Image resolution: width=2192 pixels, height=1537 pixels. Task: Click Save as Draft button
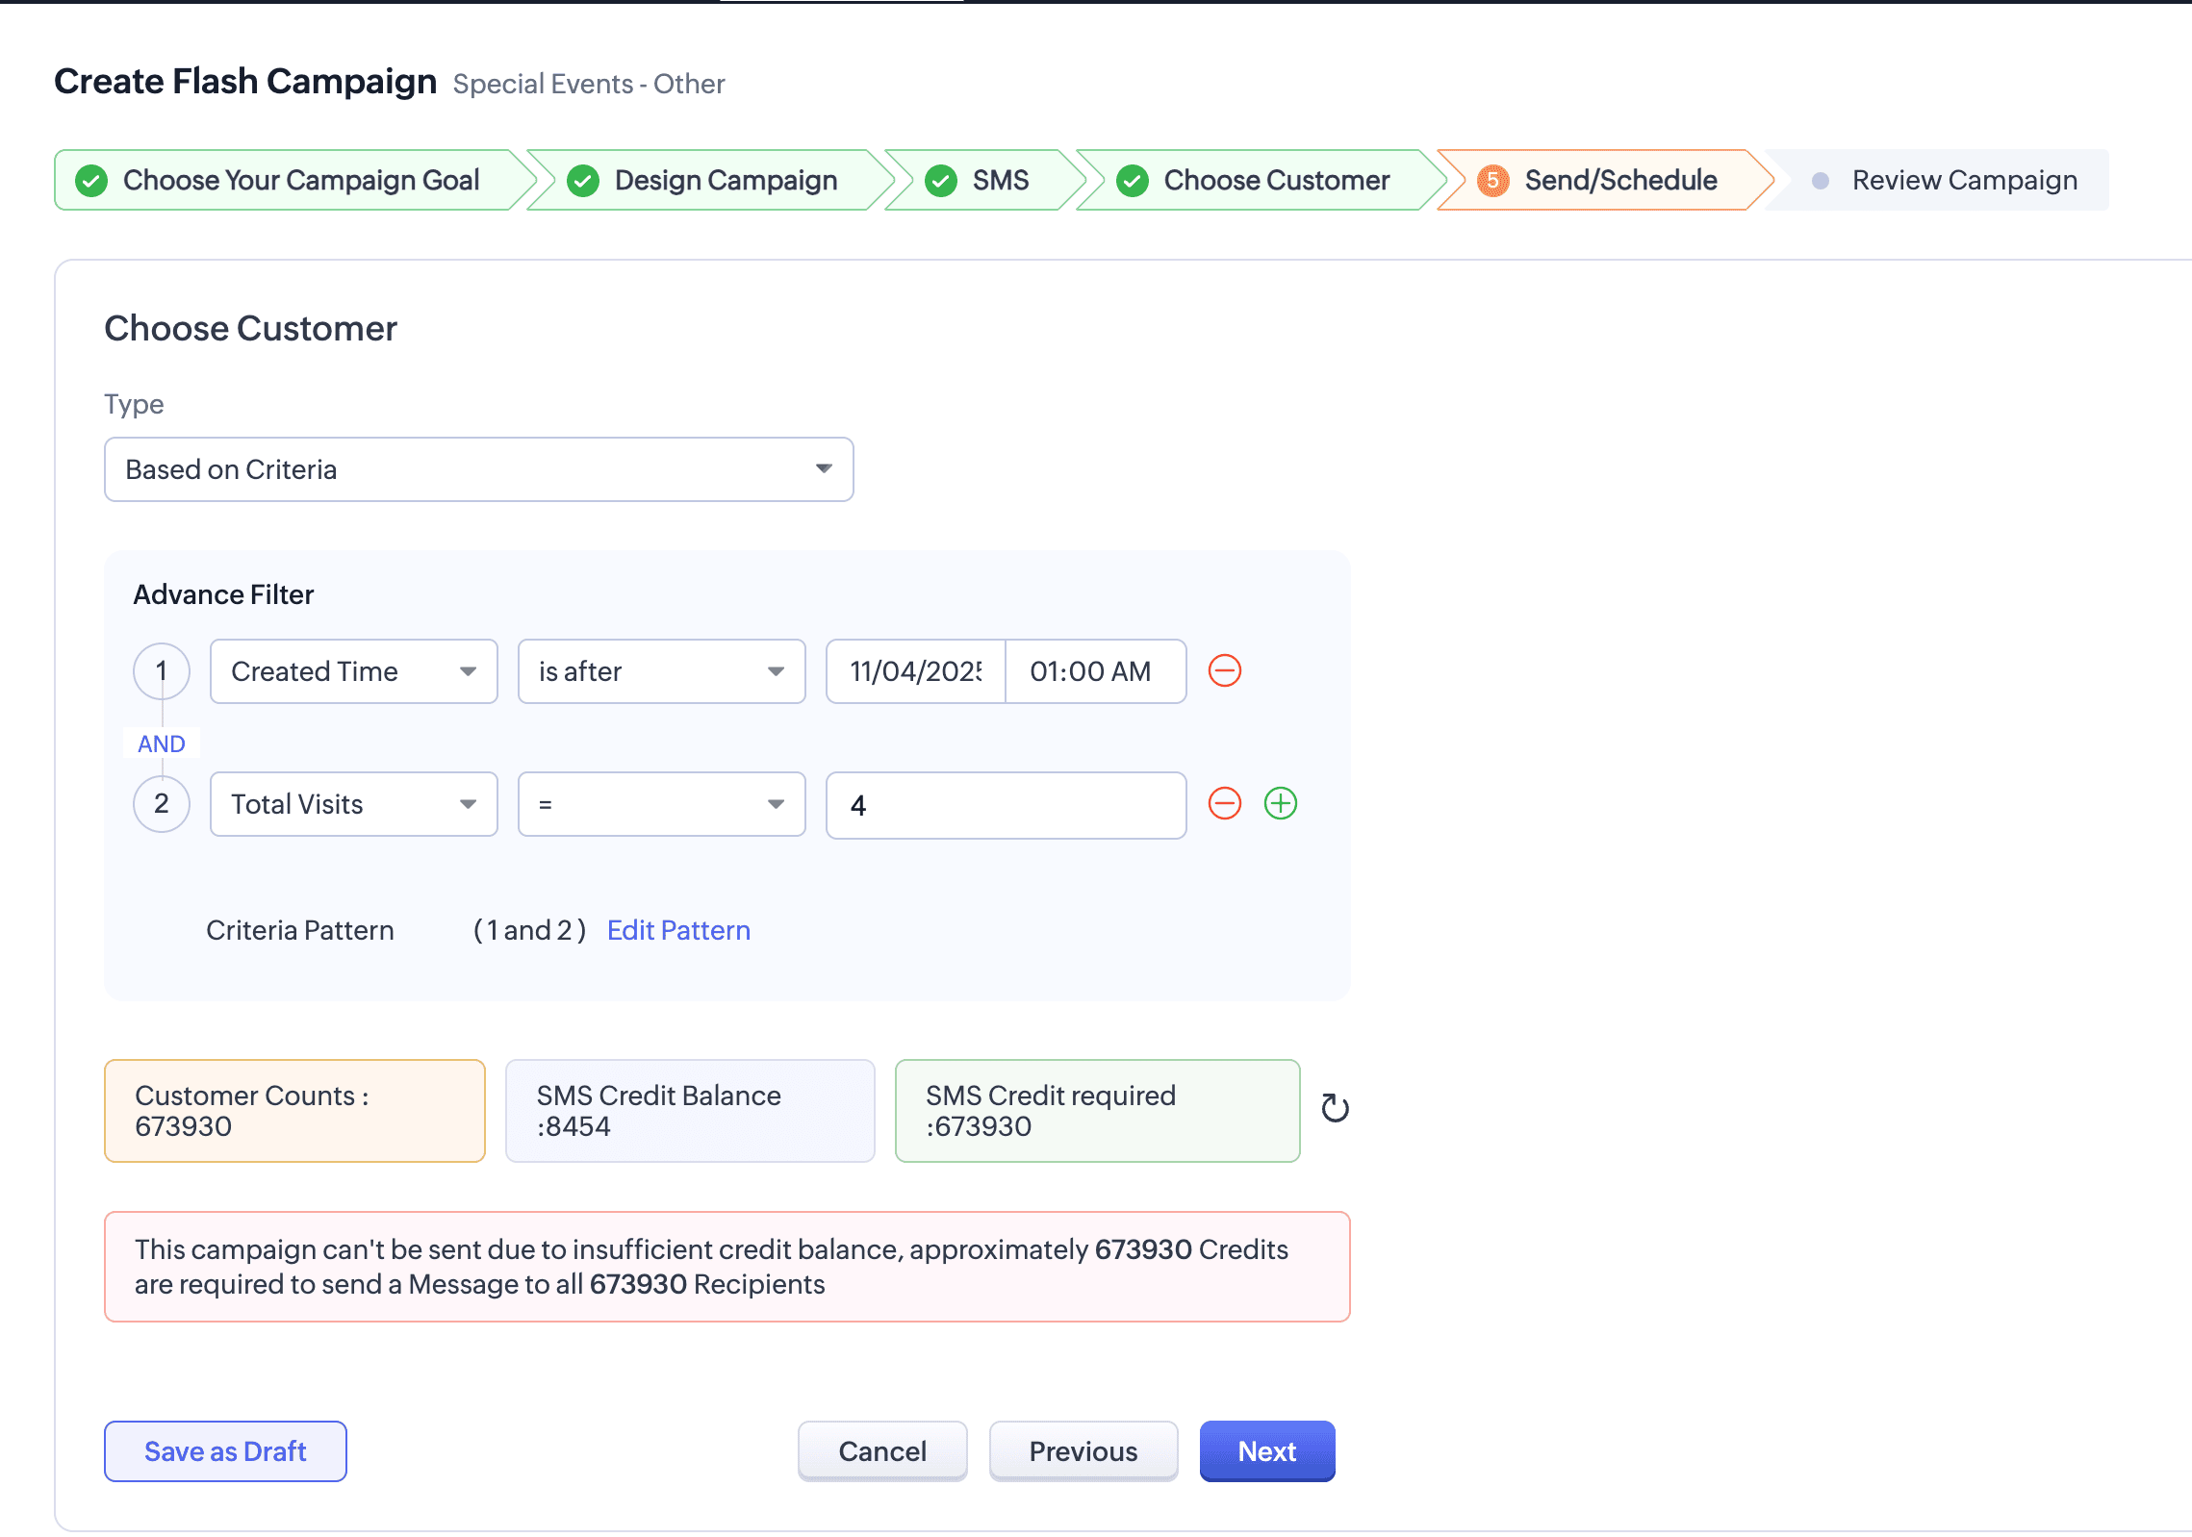(x=225, y=1451)
